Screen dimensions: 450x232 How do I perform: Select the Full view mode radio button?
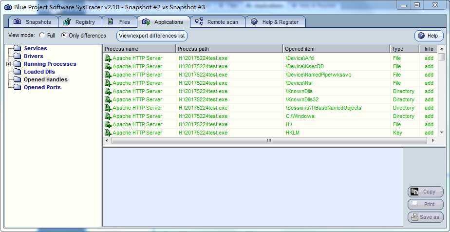(x=42, y=35)
